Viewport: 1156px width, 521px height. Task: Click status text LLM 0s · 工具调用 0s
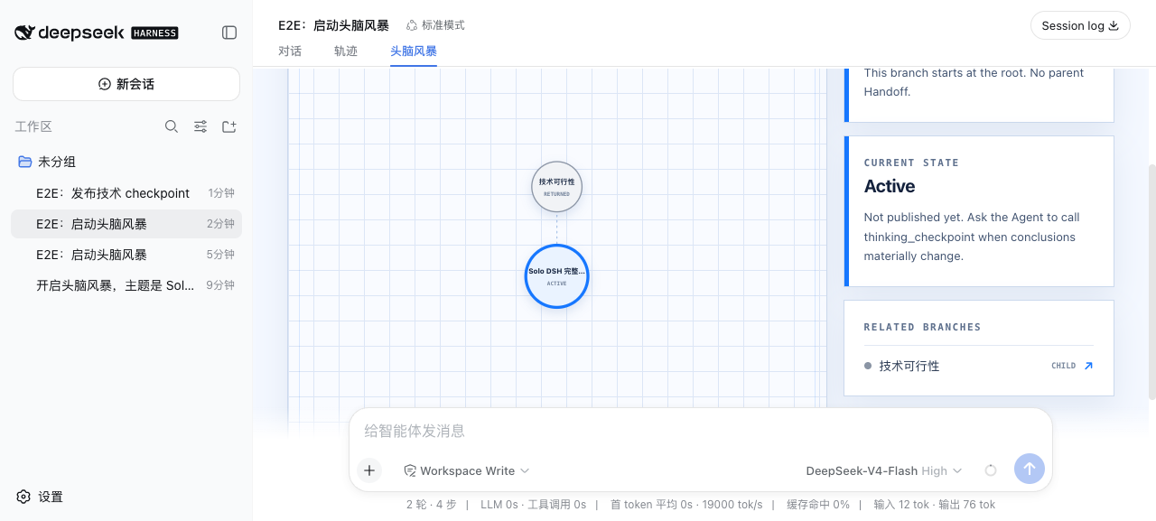534,505
